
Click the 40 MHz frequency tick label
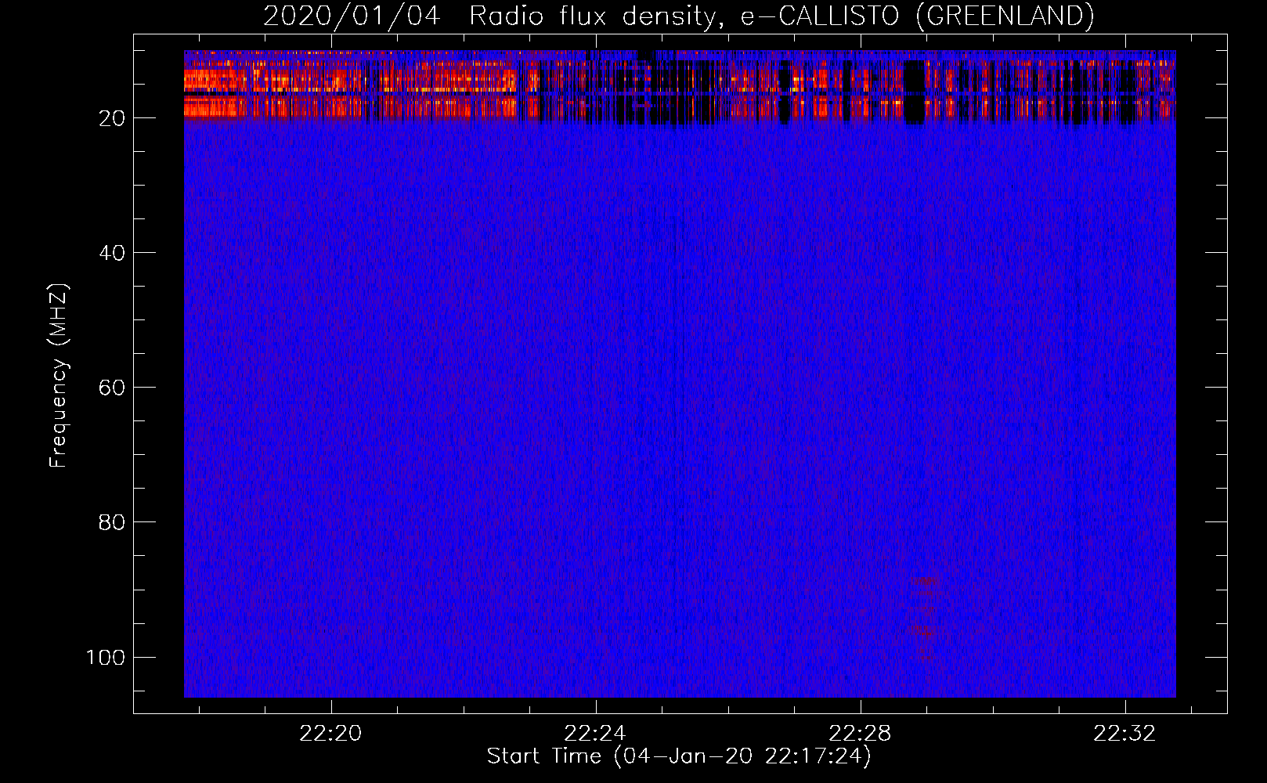[x=112, y=253]
